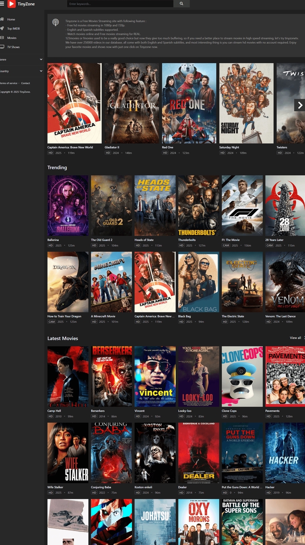
Task: Open the Koston enkeli poster
Action: 155,453
